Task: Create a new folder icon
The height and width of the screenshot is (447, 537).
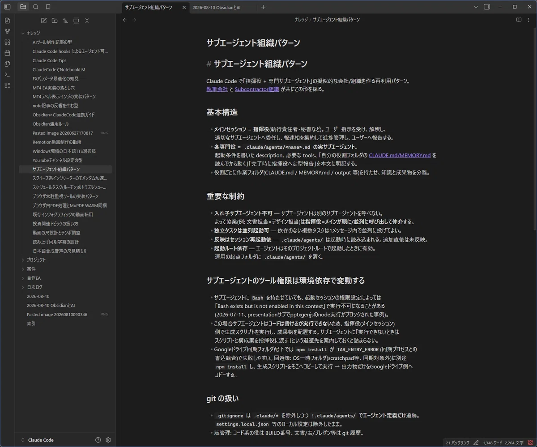Action: [x=55, y=21]
